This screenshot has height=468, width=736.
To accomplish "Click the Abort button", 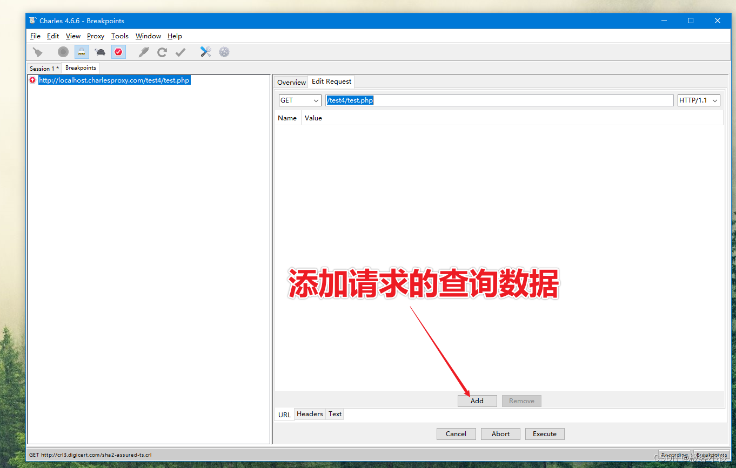I will (x=500, y=433).
